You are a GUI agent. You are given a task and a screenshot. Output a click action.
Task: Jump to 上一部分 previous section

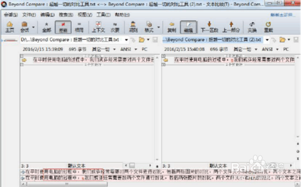click(x=231, y=27)
